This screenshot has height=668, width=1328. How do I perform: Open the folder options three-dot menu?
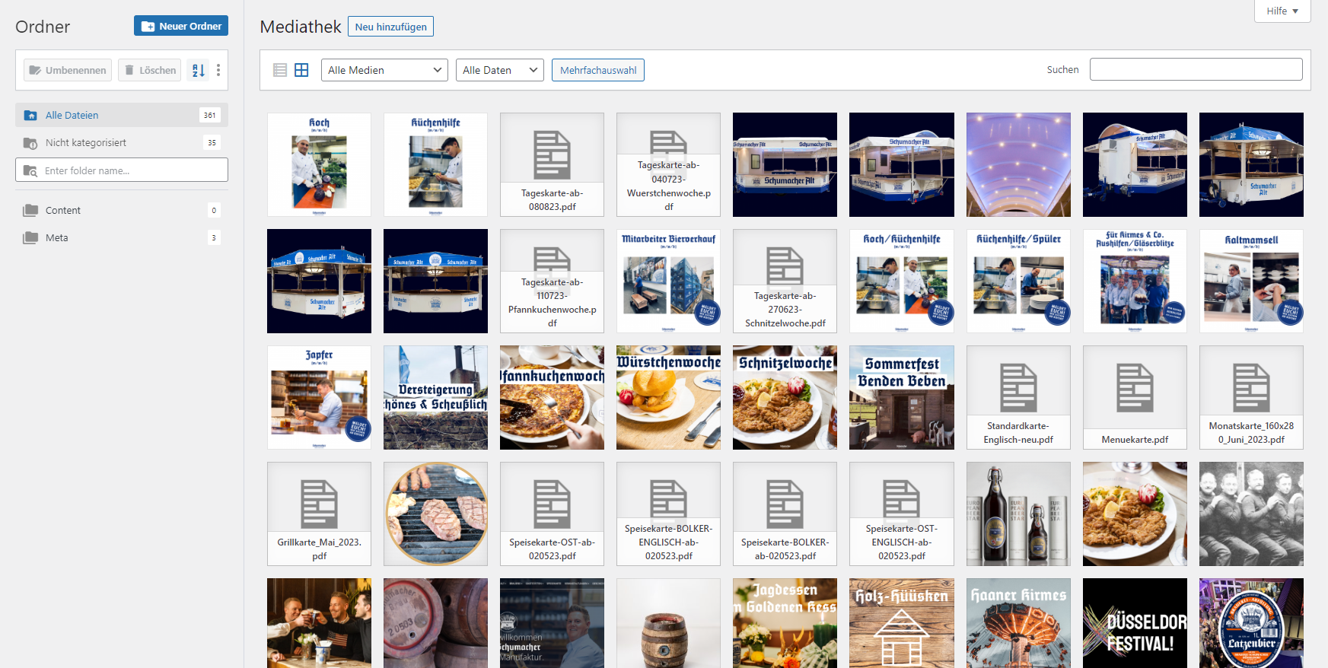[x=218, y=70]
